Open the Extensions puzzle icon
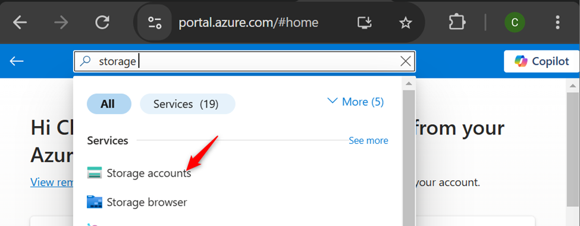This screenshot has height=226, width=580. pos(457,23)
